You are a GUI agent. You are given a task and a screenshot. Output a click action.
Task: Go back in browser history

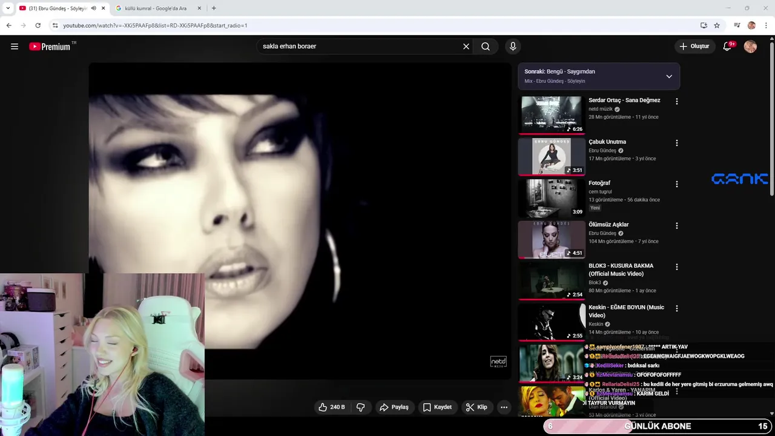(x=9, y=25)
